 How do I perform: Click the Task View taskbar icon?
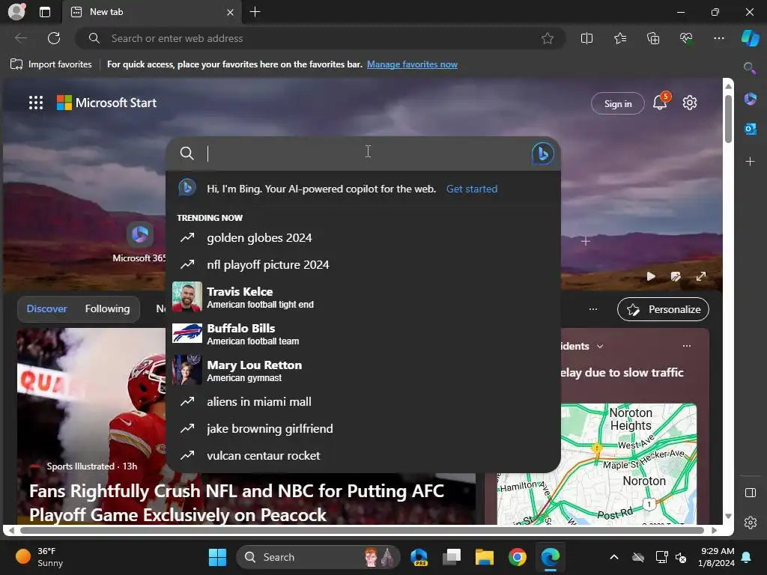click(x=452, y=557)
